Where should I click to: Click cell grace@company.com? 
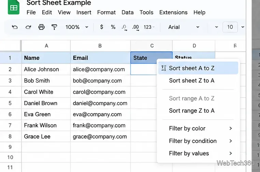100,136
